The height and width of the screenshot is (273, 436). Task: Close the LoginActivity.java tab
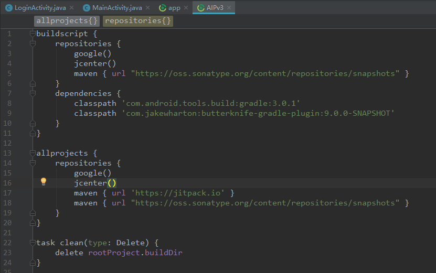pos(72,8)
